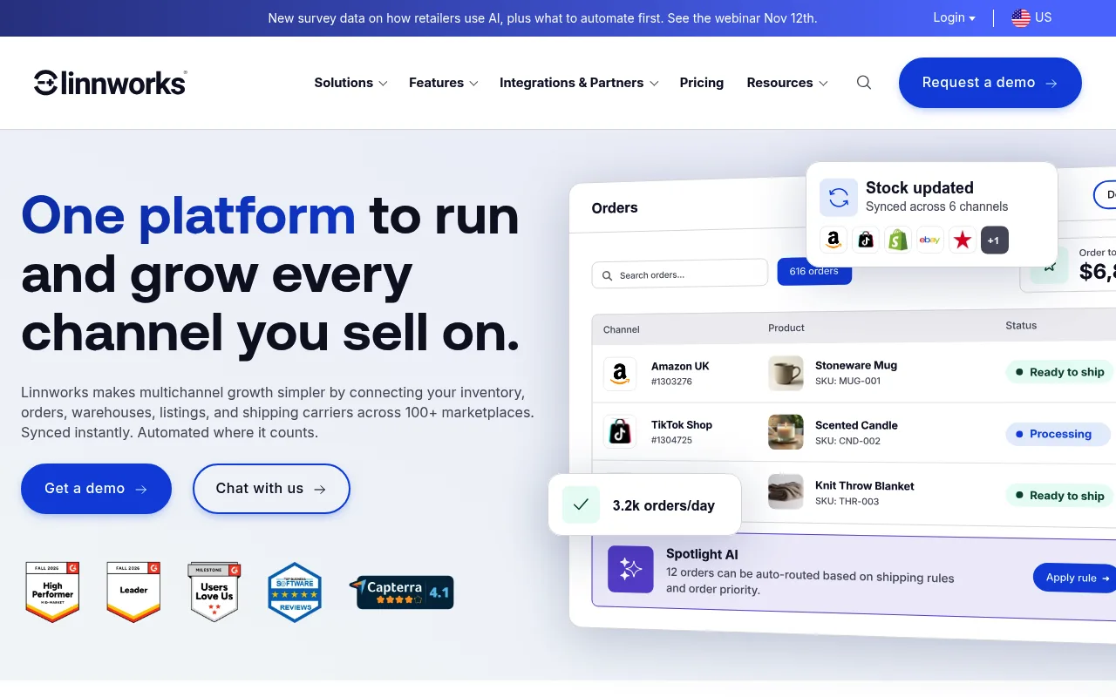Click the Request a demo button
The height and width of the screenshot is (697, 1116).
pos(990,83)
